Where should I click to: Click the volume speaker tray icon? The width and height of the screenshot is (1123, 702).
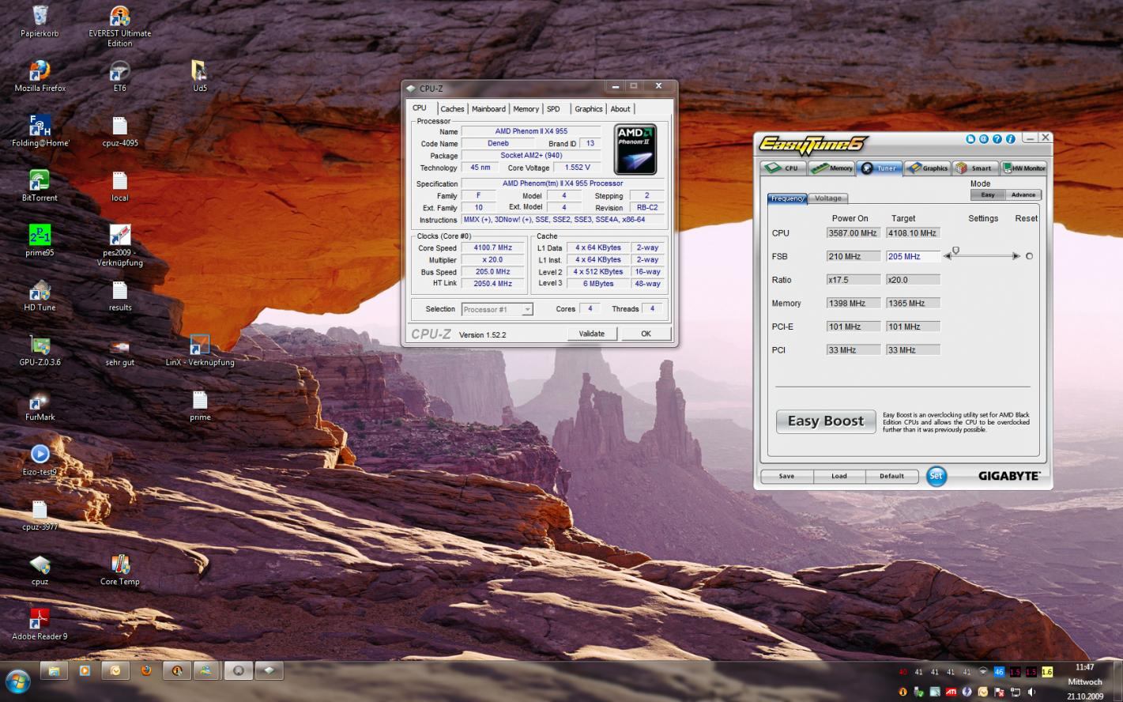[x=1031, y=692]
